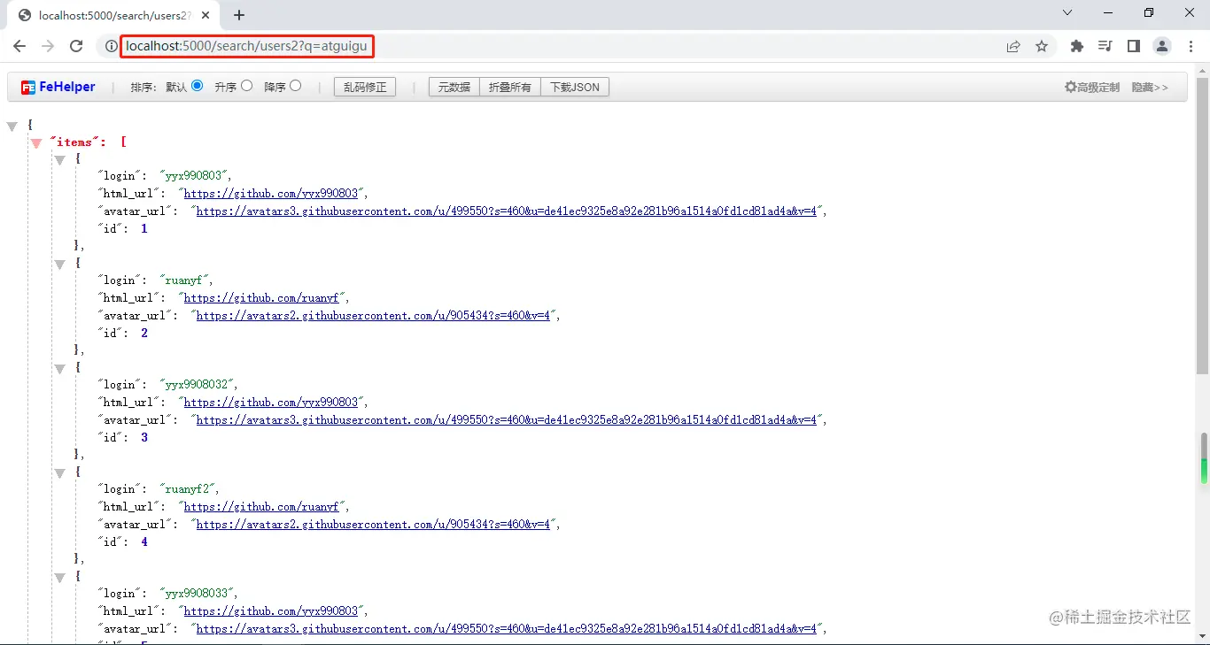Click the login value "yyx990803"

[x=195, y=176]
